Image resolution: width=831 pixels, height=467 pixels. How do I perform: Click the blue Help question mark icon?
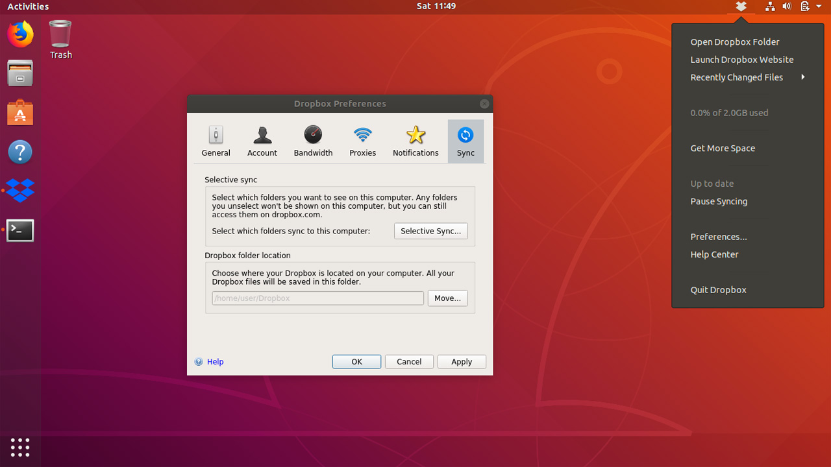[x=199, y=362]
